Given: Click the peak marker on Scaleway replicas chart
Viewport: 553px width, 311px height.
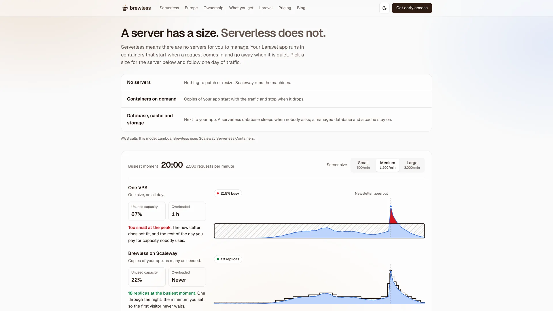Looking at the screenshot, I should coord(391,272).
